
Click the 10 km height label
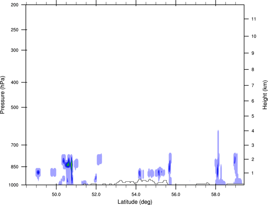pos(254,36)
